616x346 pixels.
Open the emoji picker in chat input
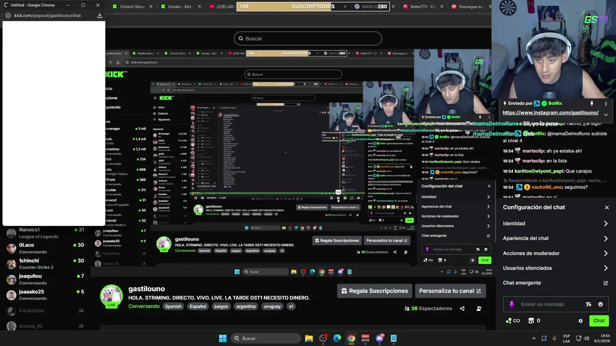(x=601, y=304)
